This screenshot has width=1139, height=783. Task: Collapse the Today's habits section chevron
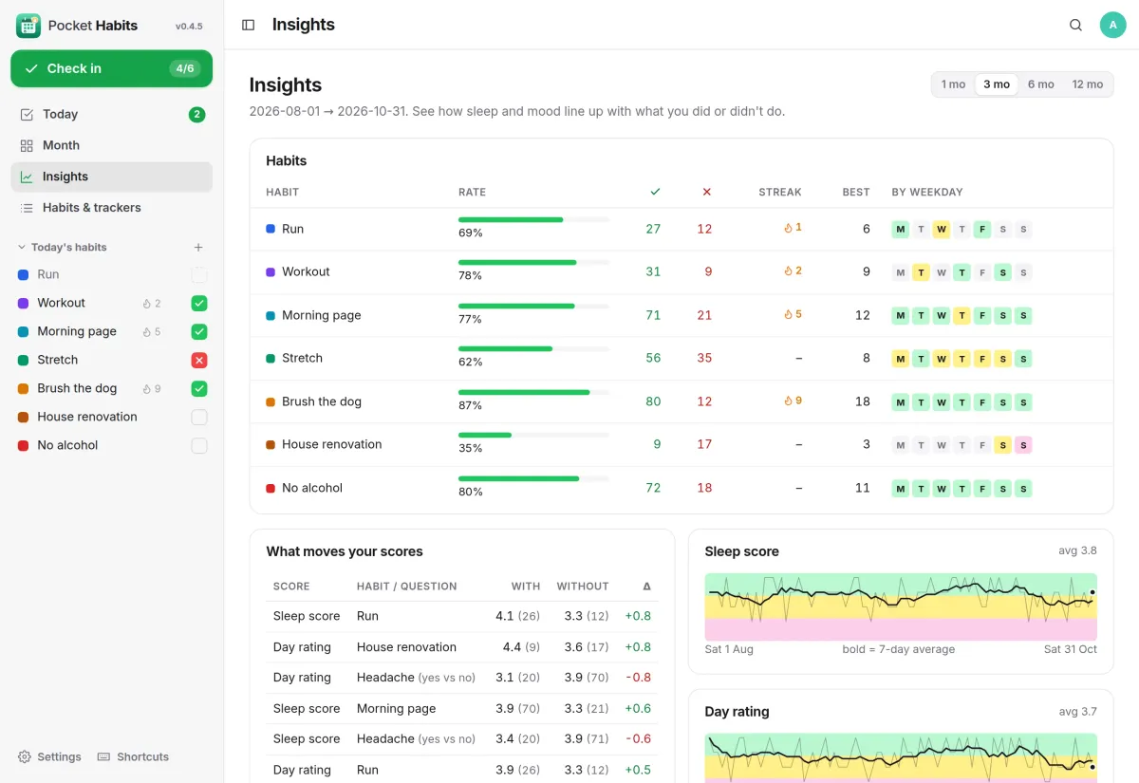pyautogui.click(x=22, y=248)
